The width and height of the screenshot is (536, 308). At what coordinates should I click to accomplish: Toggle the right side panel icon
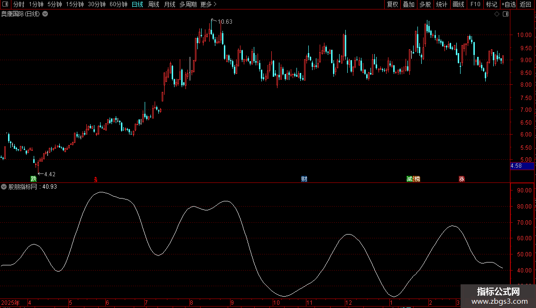(x=506, y=14)
